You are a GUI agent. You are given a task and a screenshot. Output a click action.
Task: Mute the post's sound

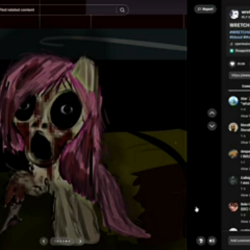212,241
